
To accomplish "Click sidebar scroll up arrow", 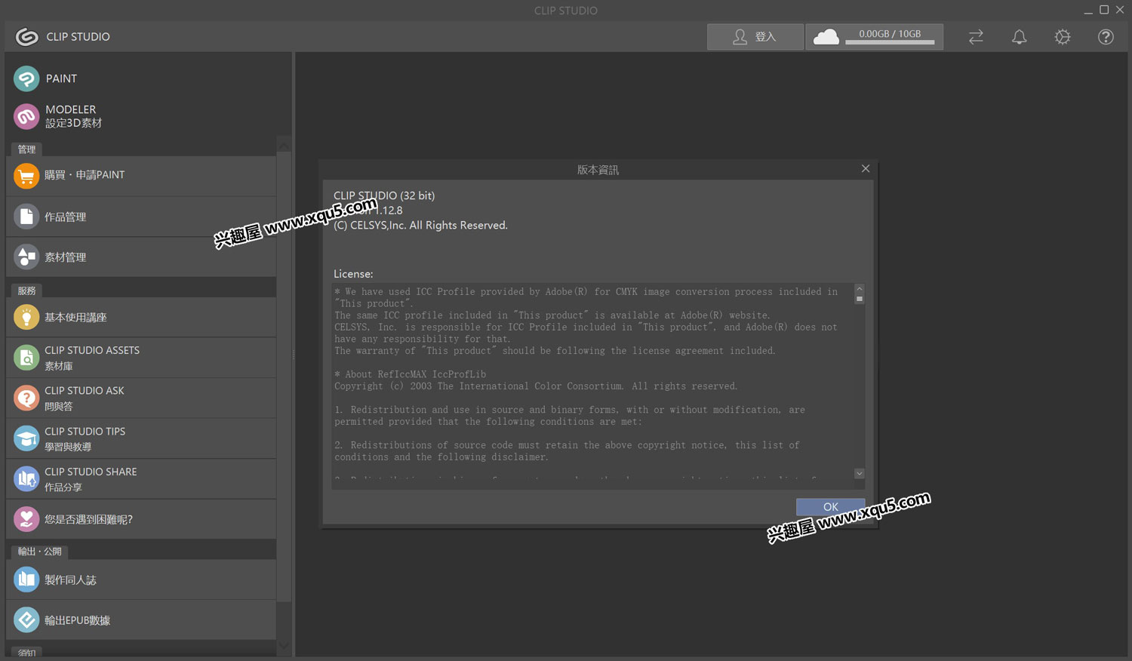I will pyautogui.click(x=284, y=146).
